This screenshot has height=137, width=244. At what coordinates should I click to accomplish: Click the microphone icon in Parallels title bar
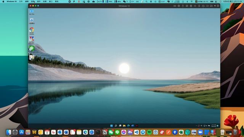pos(199,6)
